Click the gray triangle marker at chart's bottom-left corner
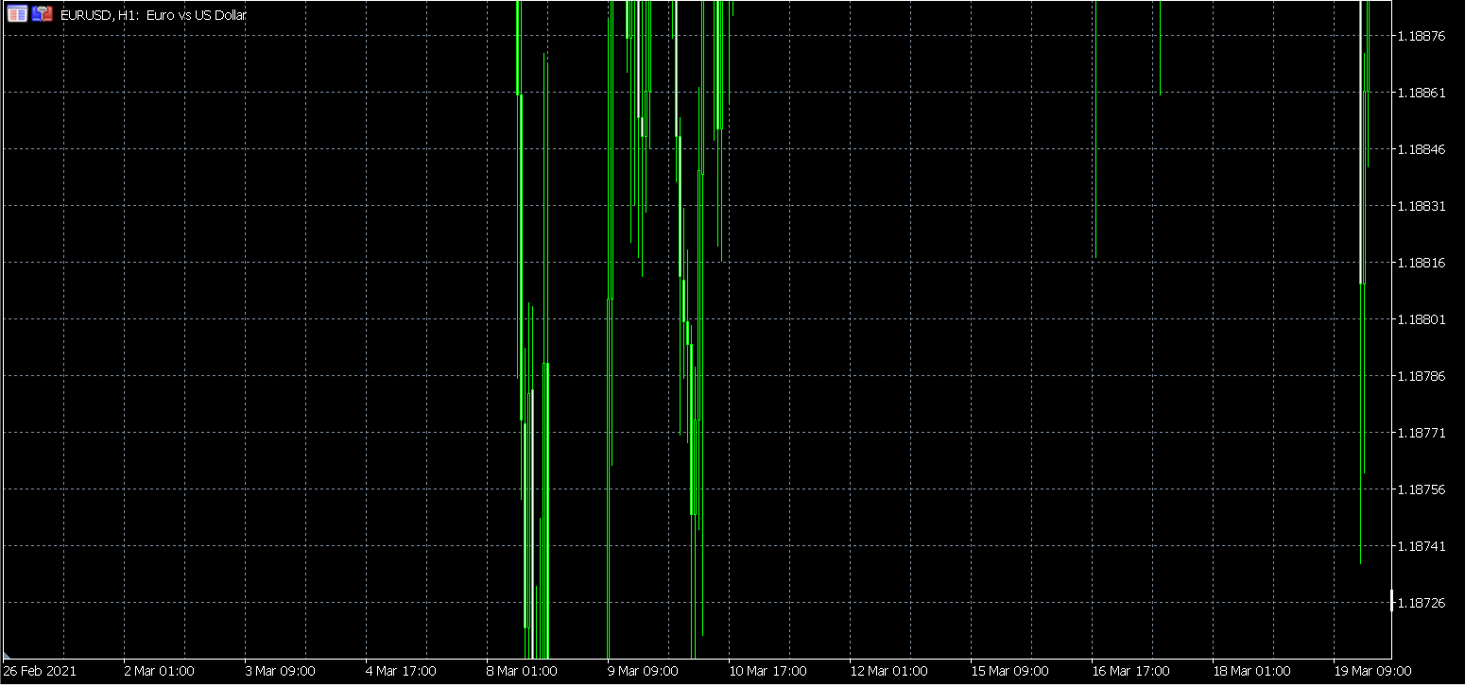1465x686 pixels. tap(7, 654)
